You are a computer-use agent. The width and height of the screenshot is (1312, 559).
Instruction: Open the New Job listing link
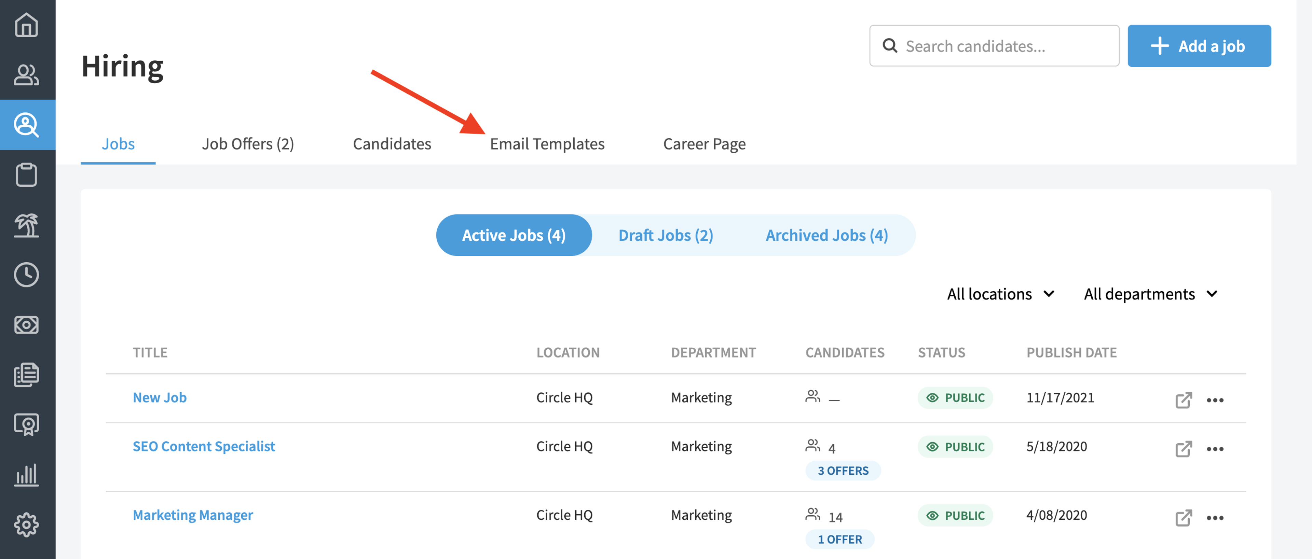160,397
